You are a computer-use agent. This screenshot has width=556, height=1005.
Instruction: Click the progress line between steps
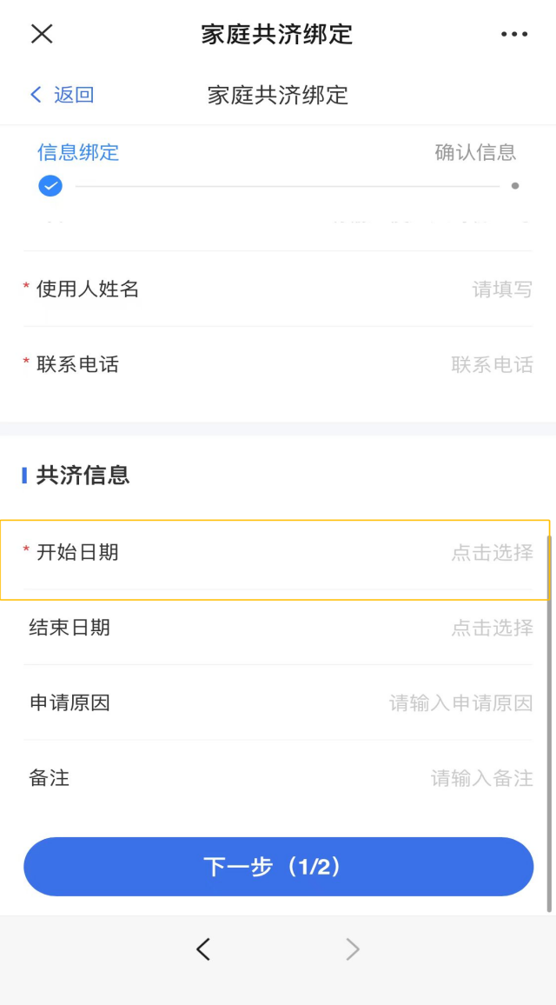(288, 187)
